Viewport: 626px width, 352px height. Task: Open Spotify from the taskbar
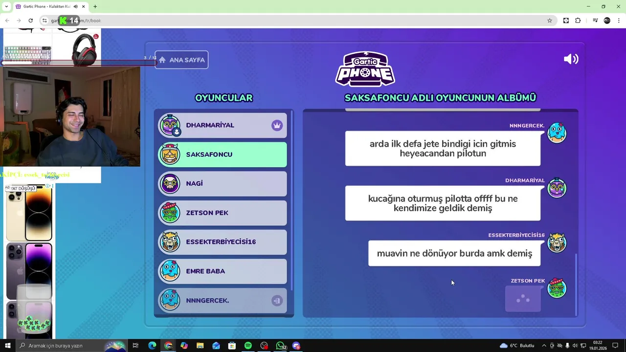(x=248, y=346)
